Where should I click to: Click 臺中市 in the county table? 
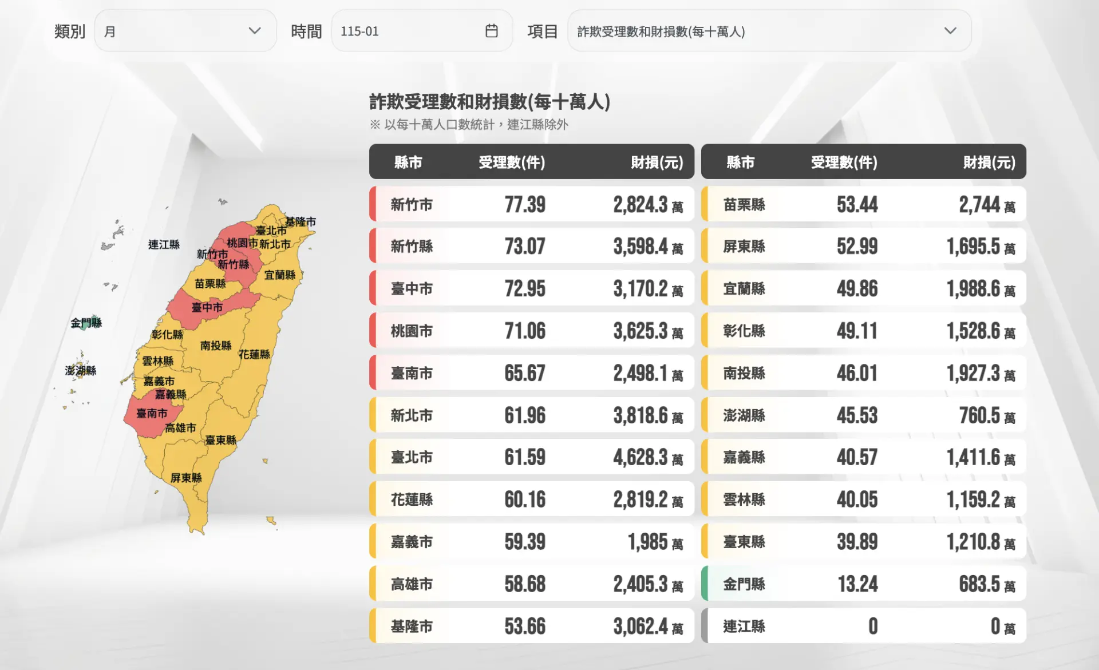point(412,289)
